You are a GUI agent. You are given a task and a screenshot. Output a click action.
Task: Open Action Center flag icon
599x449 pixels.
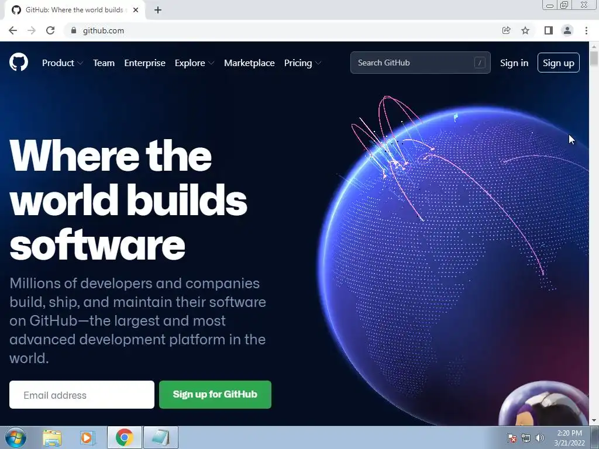point(511,438)
